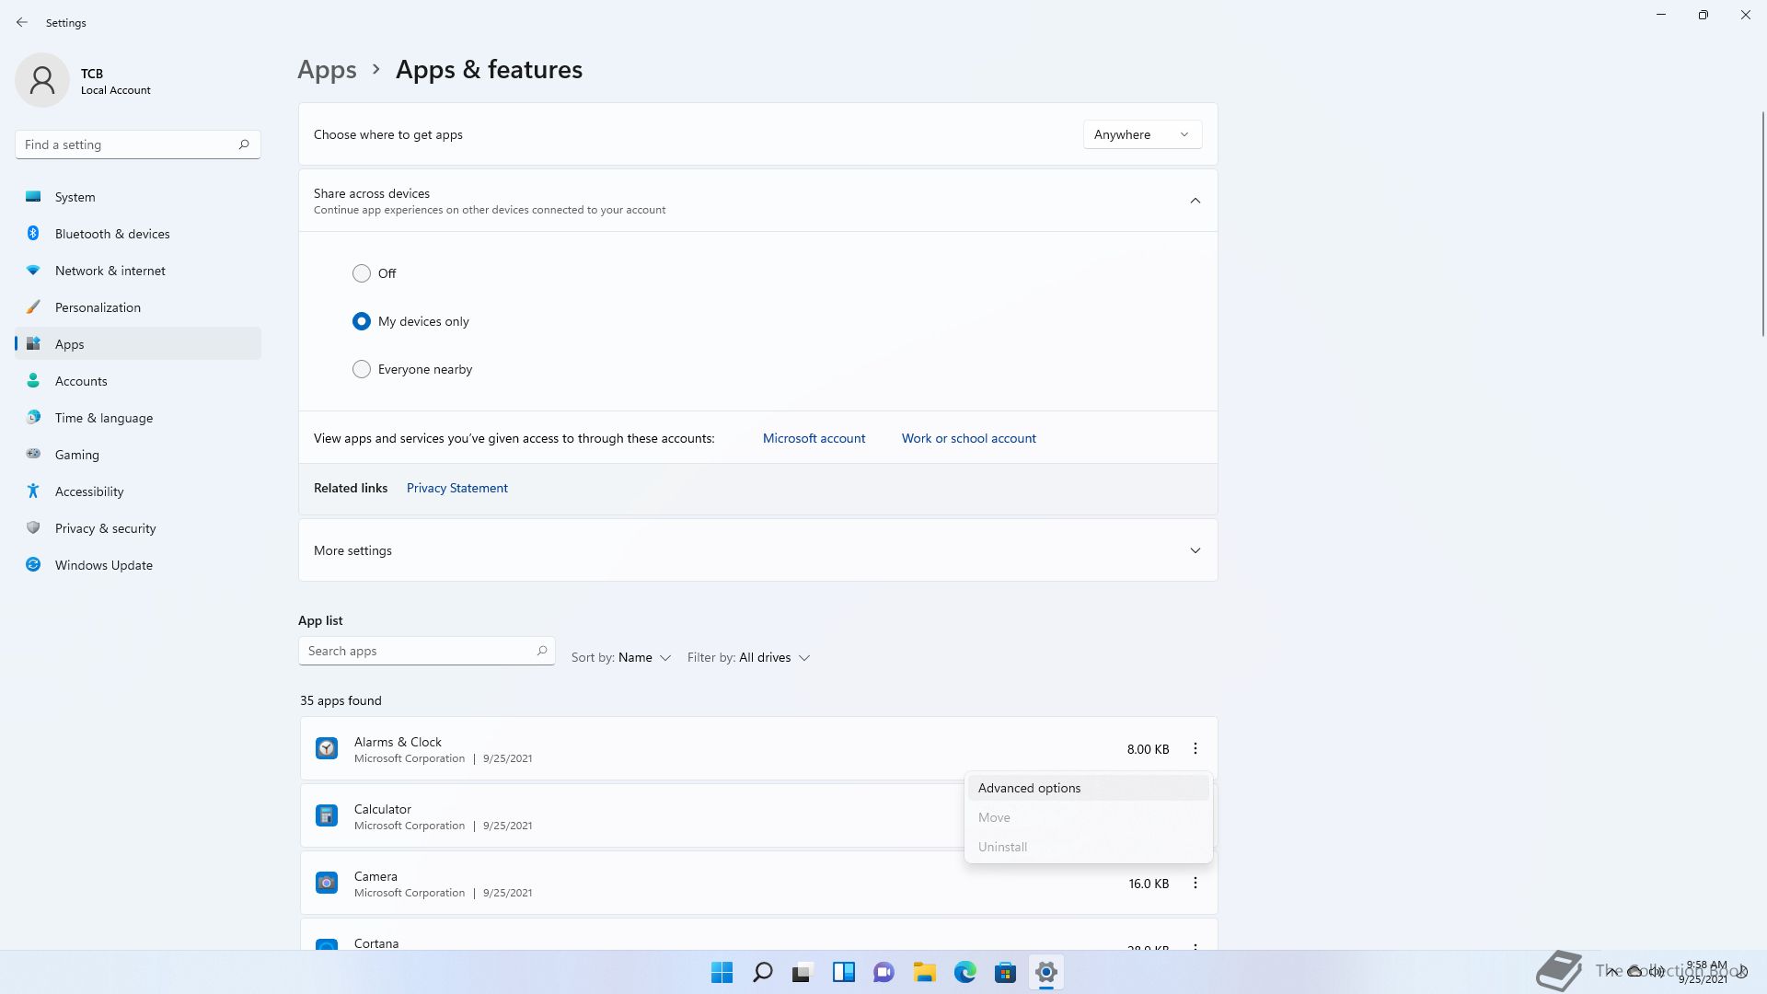Open the TCB account profile picture
This screenshot has width=1767, height=994.
[42, 80]
